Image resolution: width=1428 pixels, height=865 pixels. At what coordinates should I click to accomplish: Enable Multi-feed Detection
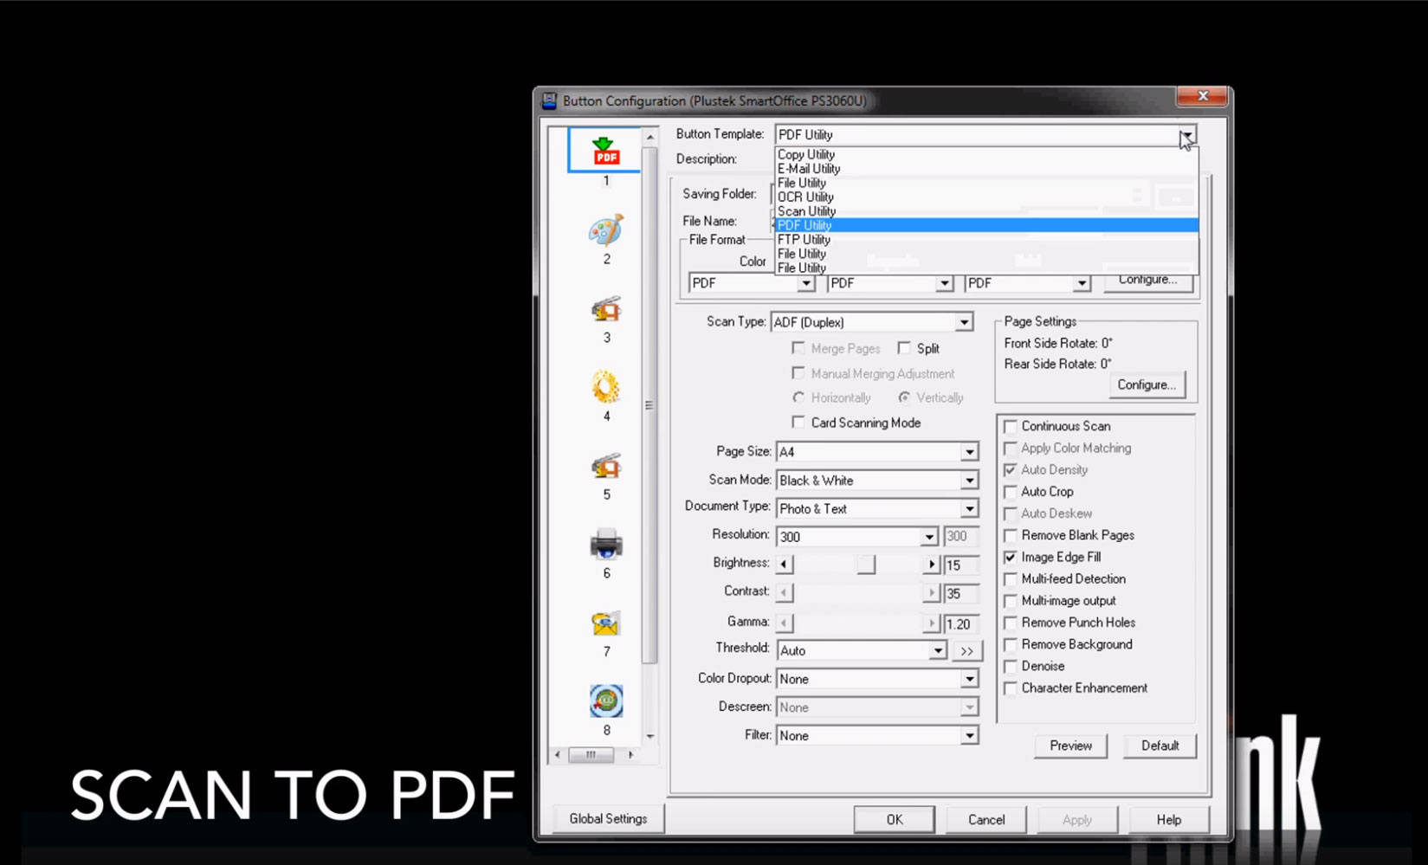1010,579
